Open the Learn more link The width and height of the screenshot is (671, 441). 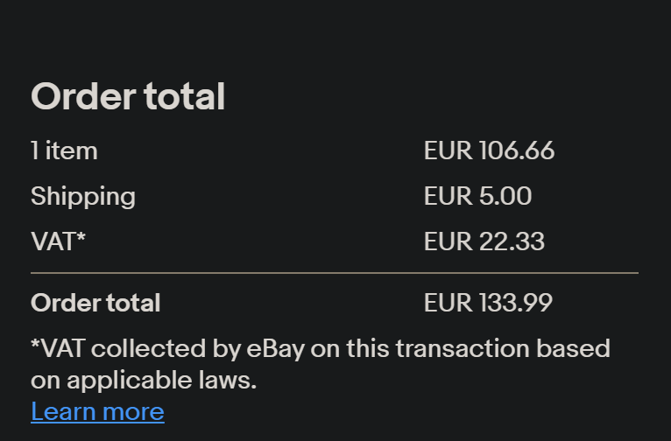pyautogui.click(x=97, y=411)
